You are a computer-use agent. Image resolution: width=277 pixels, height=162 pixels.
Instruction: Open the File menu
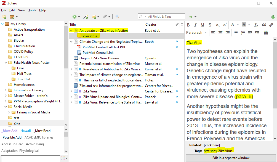click(4, 10)
